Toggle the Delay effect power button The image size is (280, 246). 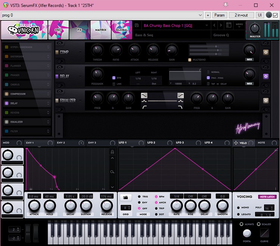[266, 76]
